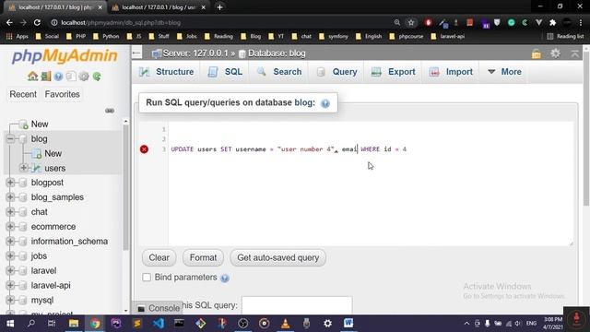Expand the users table node
The width and height of the screenshot is (590, 332).
[x=24, y=168]
